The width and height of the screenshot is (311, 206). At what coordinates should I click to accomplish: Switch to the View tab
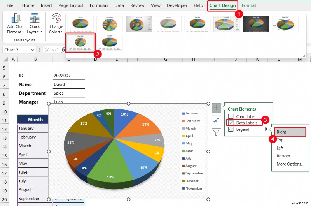pos(155,5)
